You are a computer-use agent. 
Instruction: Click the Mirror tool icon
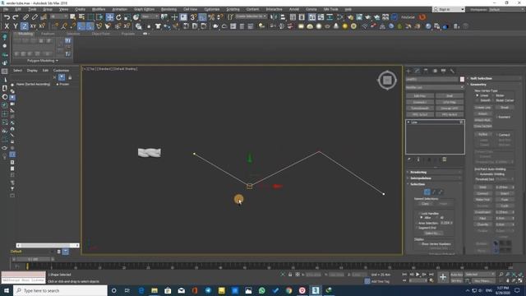pyautogui.click(x=274, y=17)
